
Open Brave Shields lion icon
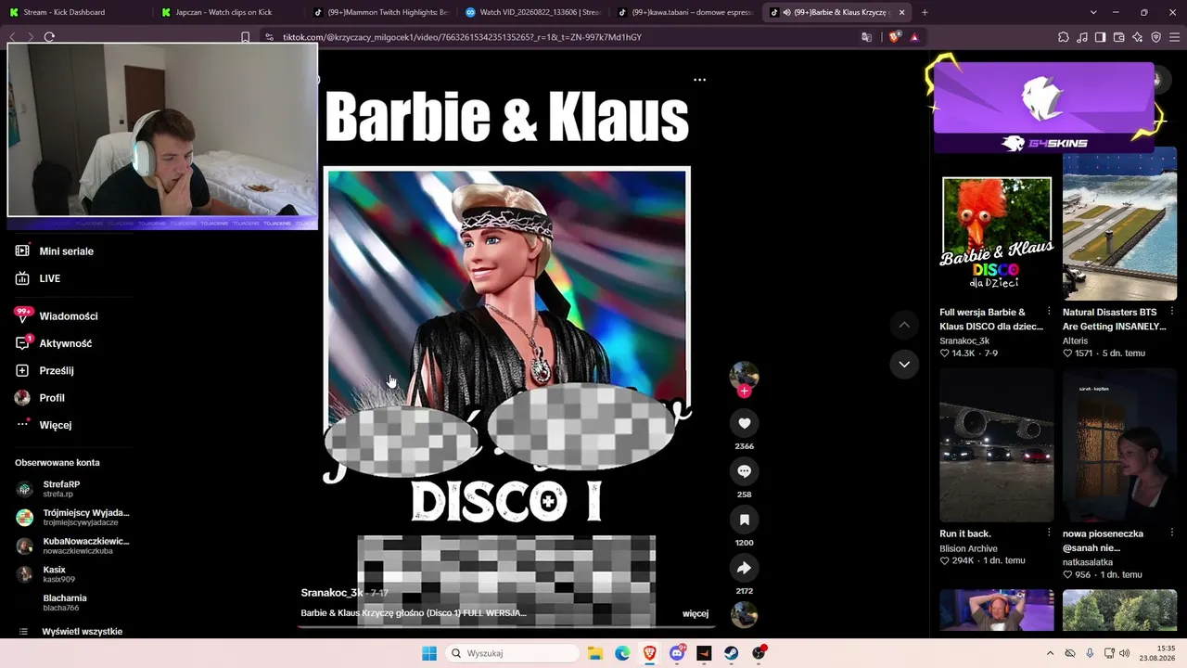pyautogui.click(x=894, y=37)
